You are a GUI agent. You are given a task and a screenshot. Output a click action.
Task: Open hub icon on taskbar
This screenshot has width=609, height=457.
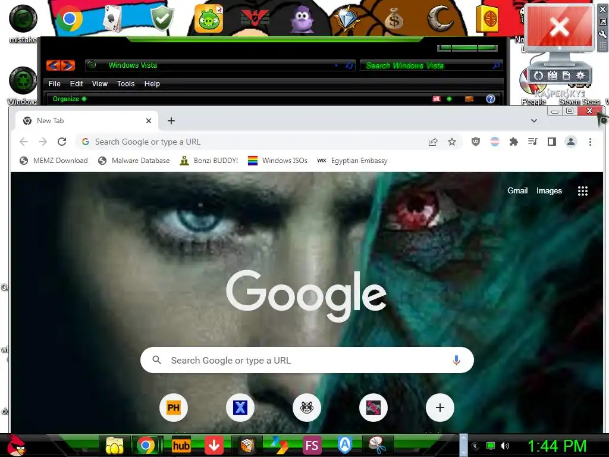pos(181,446)
